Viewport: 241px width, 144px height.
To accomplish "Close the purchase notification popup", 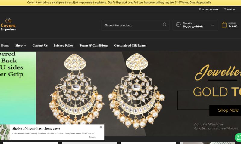I will [101, 127].
